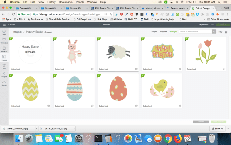Screen dimensions: 231x145
Task: Open the Link Ninja bookmark
Action: pos(100,19)
